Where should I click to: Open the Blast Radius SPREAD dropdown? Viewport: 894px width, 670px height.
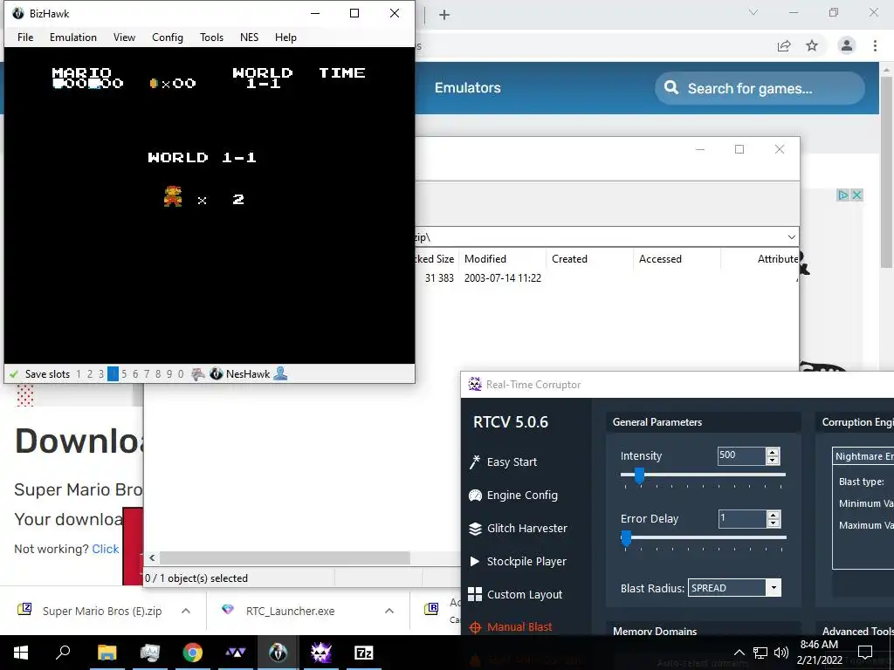(x=735, y=588)
